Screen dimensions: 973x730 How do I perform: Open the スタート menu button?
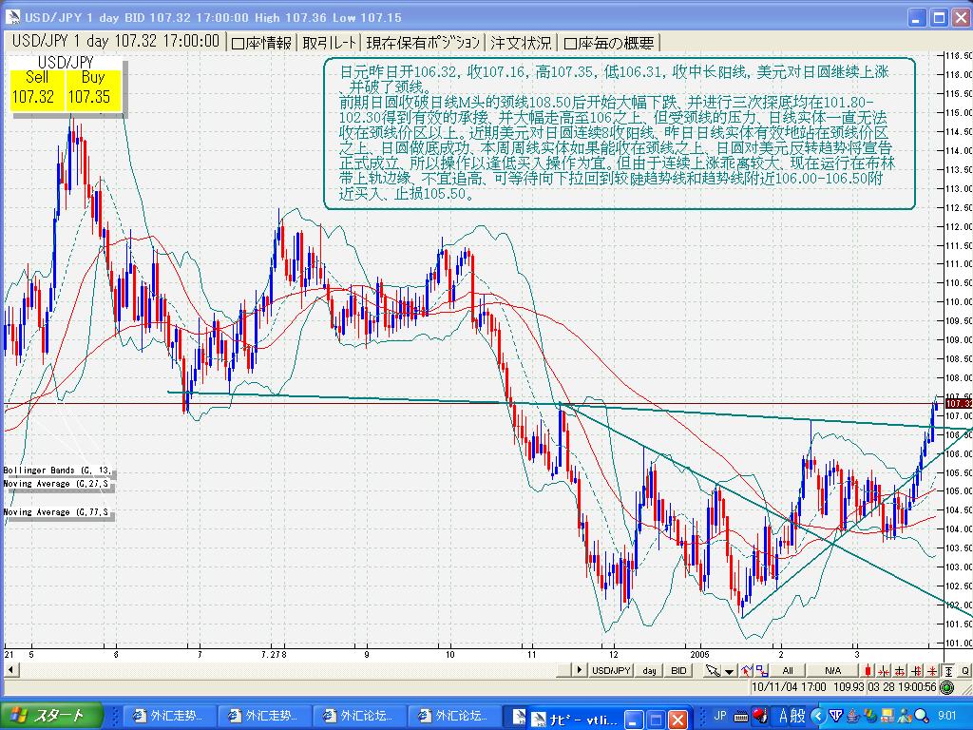coord(51,716)
